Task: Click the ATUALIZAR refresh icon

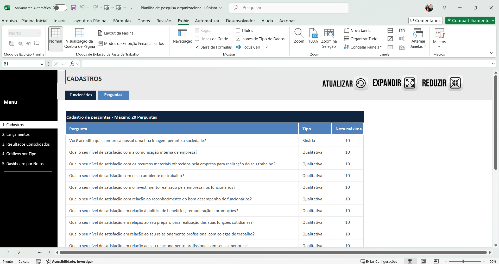Action: (361, 83)
